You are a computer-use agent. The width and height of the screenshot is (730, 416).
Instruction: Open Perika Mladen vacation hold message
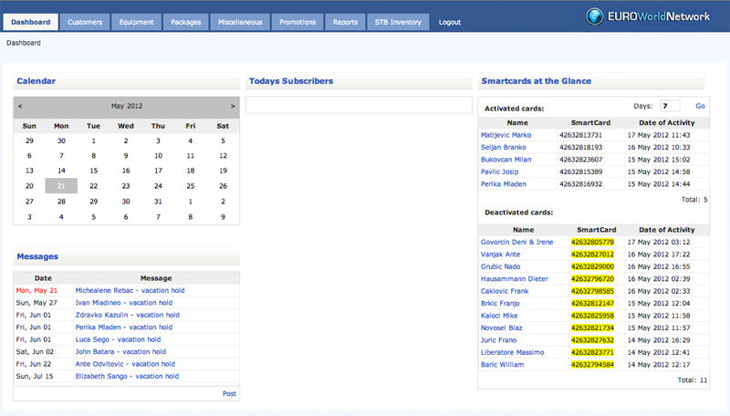coord(124,328)
